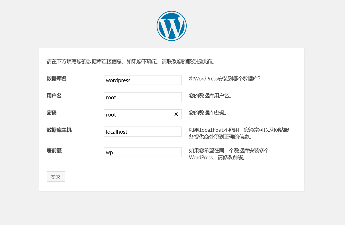Click the 表前缀 label

tap(54, 151)
